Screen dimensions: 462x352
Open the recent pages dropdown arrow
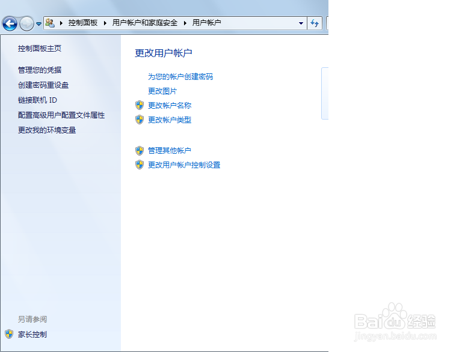(38, 24)
